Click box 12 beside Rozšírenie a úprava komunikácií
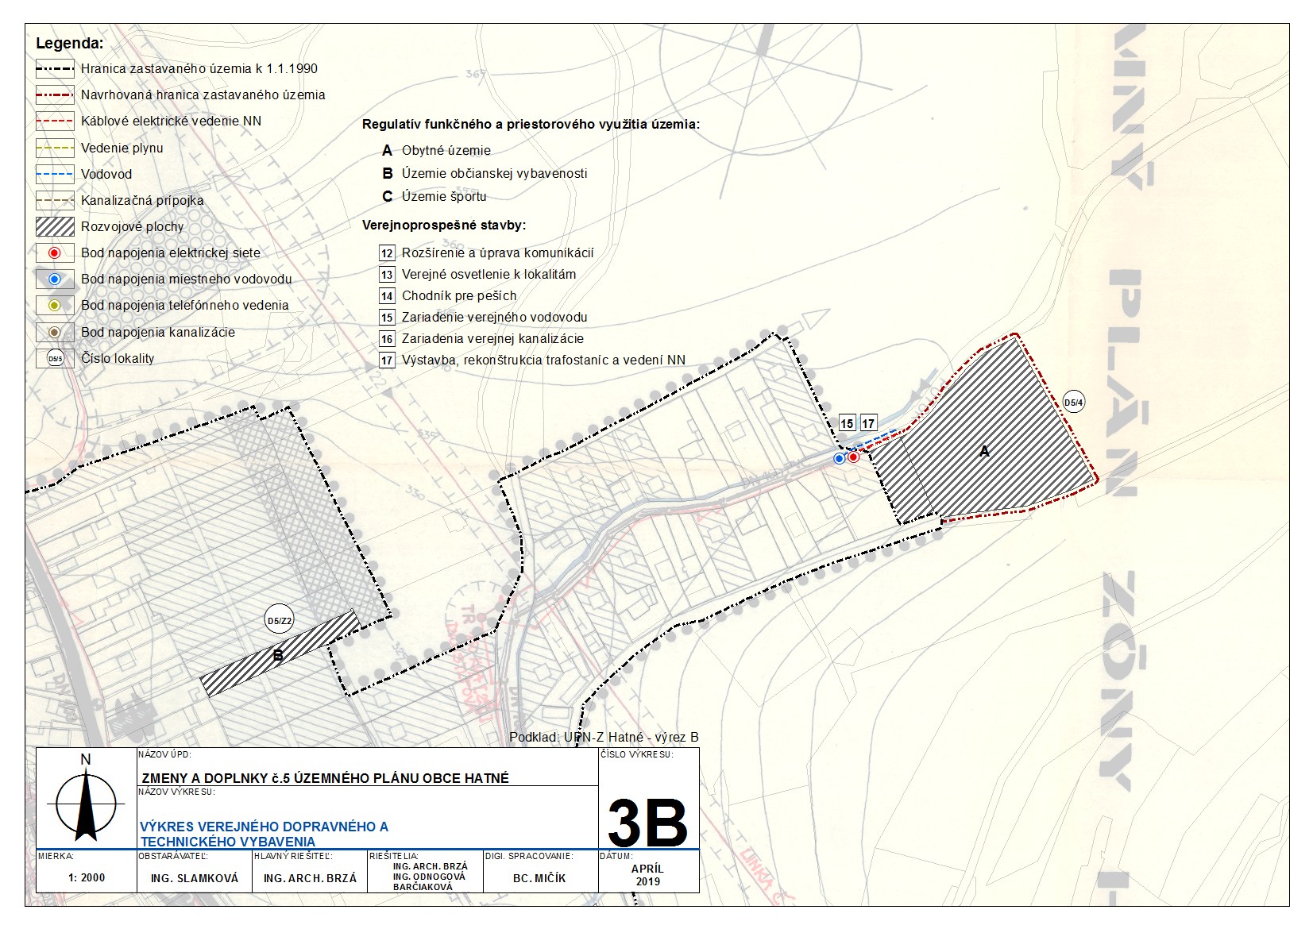The image size is (1313, 929). (x=387, y=253)
